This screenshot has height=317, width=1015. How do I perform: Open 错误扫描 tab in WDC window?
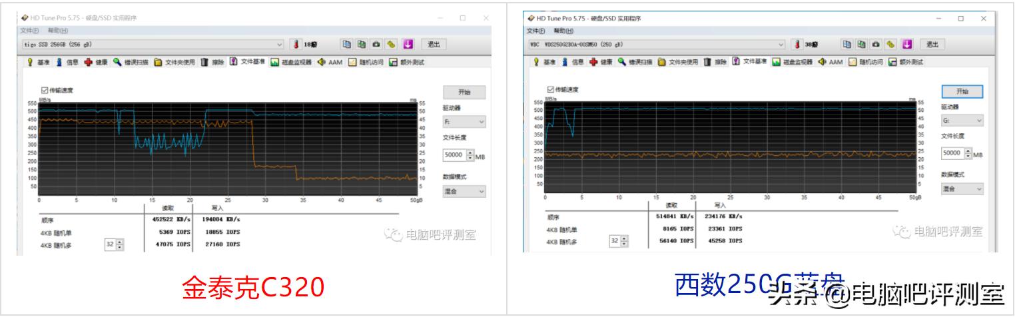tap(635, 62)
